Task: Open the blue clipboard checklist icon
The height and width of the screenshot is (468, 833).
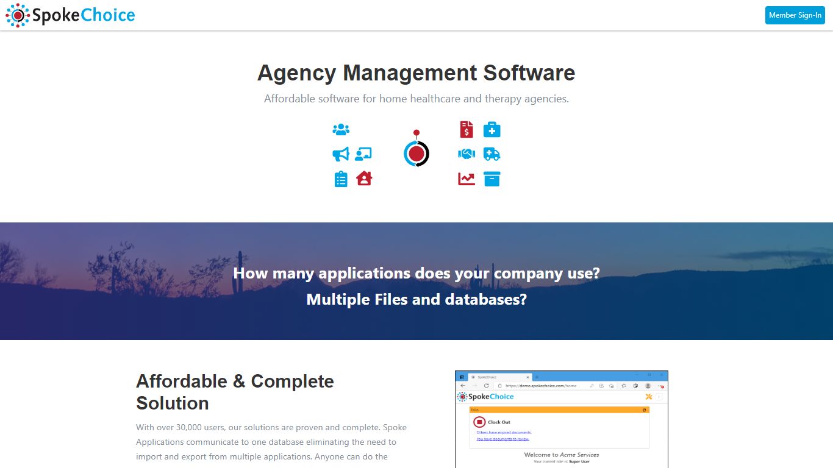Action: 341,179
